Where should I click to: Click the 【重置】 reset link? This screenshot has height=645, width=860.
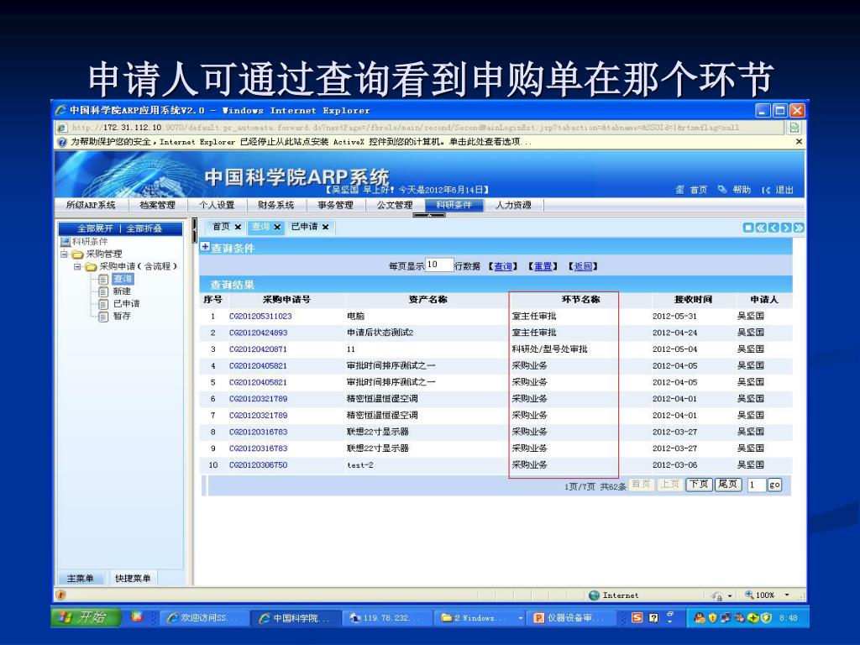(x=544, y=266)
